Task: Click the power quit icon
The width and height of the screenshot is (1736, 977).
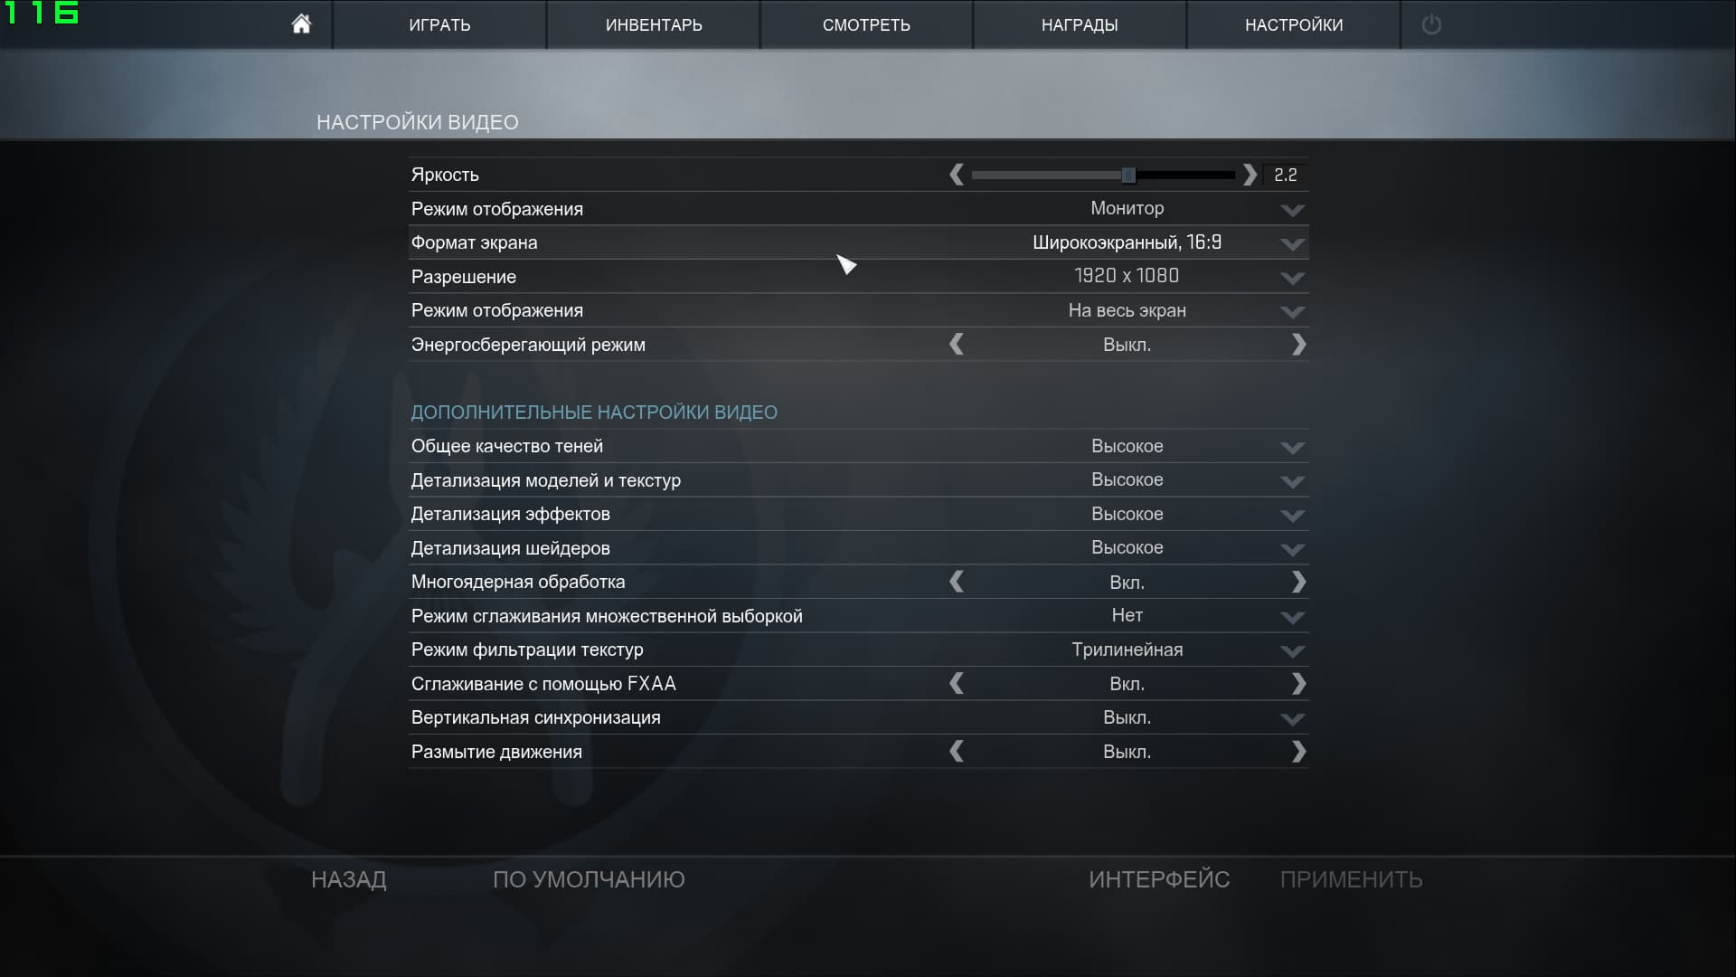Action: [1430, 24]
